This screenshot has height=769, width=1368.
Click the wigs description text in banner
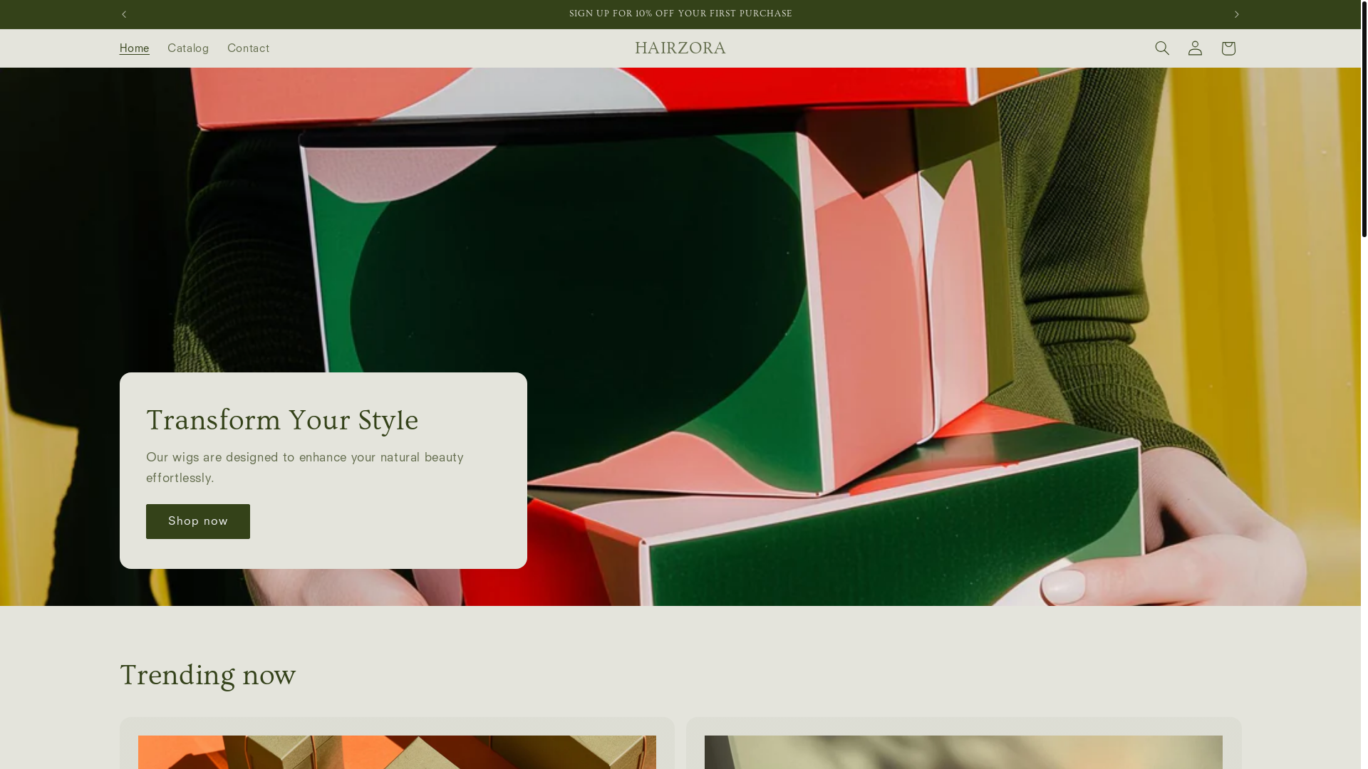coord(305,467)
